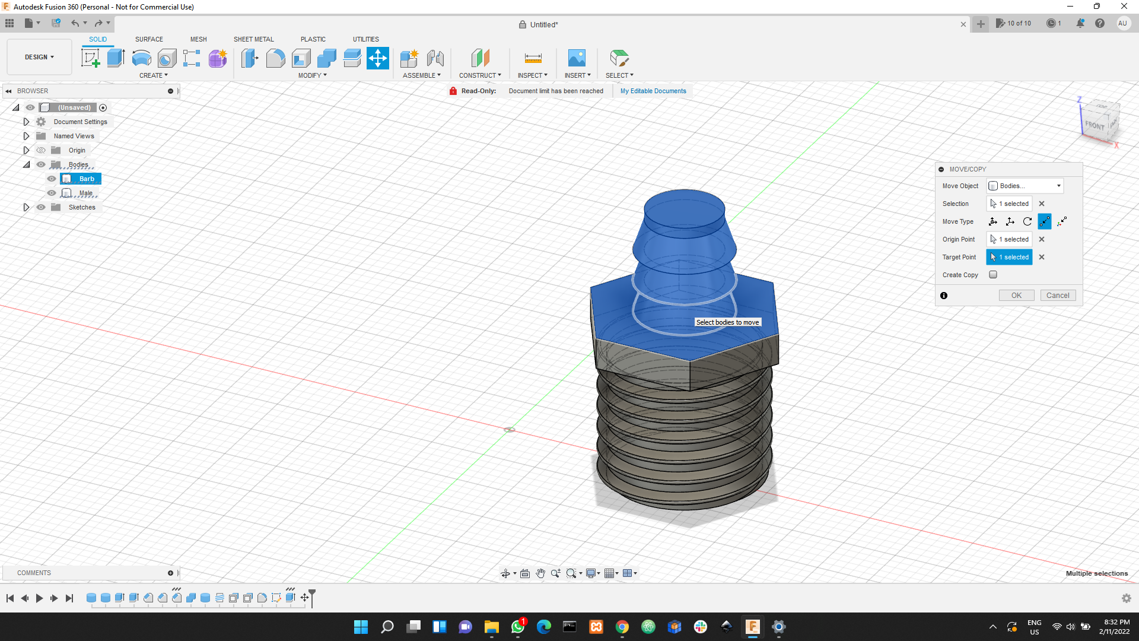Image resolution: width=1139 pixels, height=641 pixels.
Task: Select the Press Pull tool
Action: pyautogui.click(x=250, y=58)
